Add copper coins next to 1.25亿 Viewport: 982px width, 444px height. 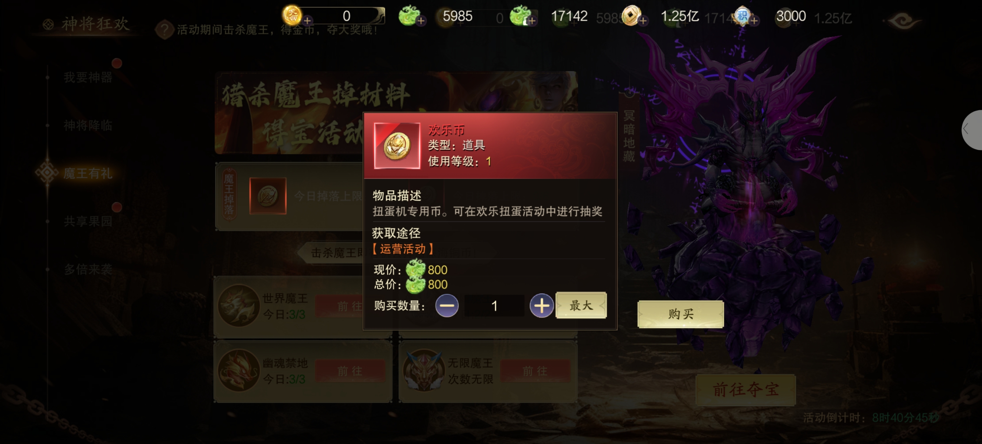(643, 20)
